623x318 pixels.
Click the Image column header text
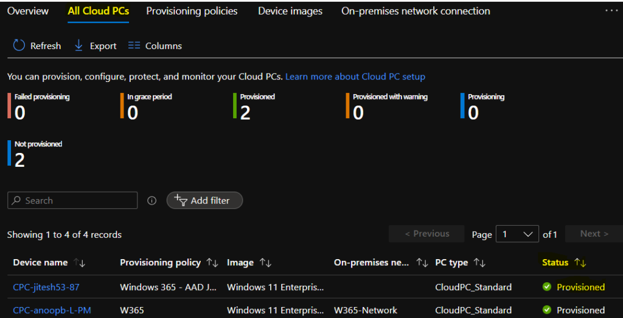[x=240, y=263]
